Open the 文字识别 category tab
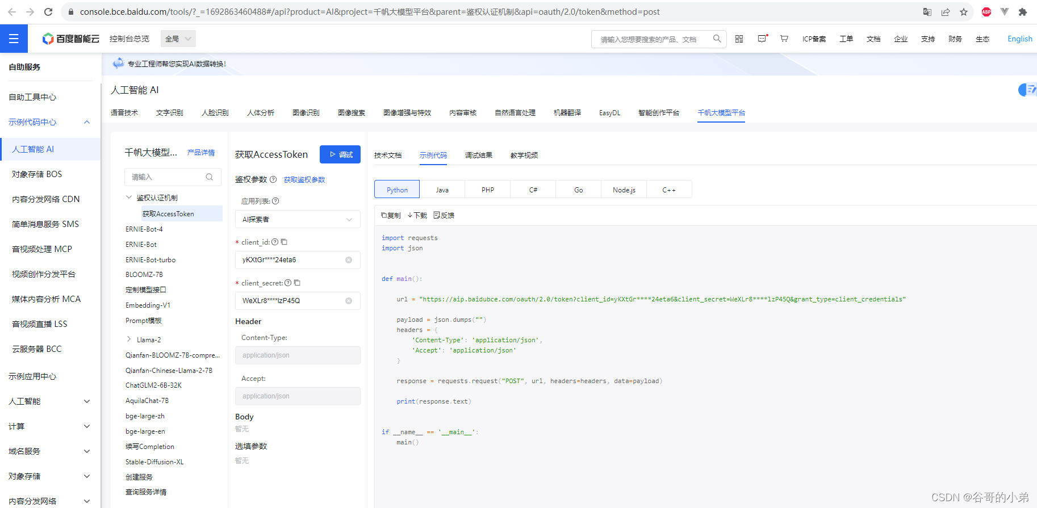 [x=170, y=112]
